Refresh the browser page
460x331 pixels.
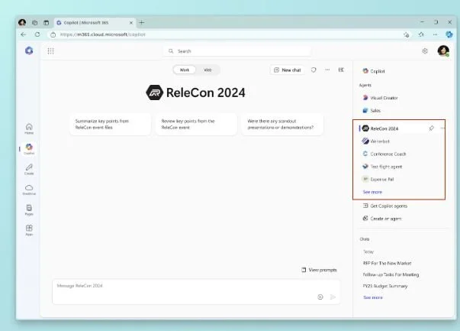37,34
